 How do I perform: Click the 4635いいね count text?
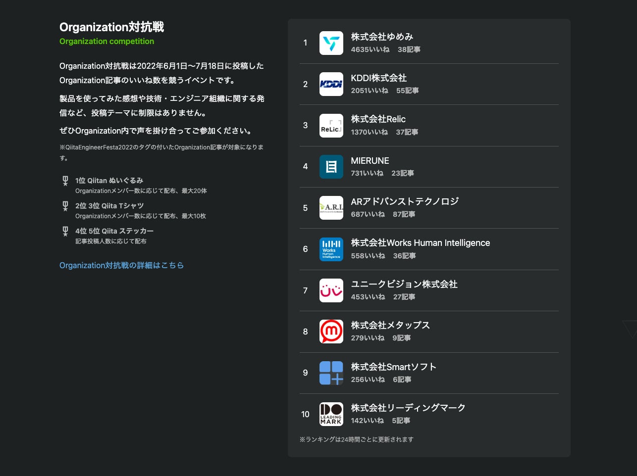(x=370, y=49)
